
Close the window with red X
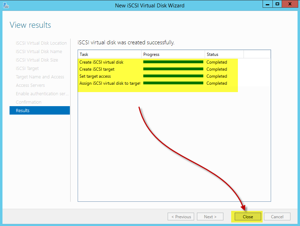coord(290,4)
